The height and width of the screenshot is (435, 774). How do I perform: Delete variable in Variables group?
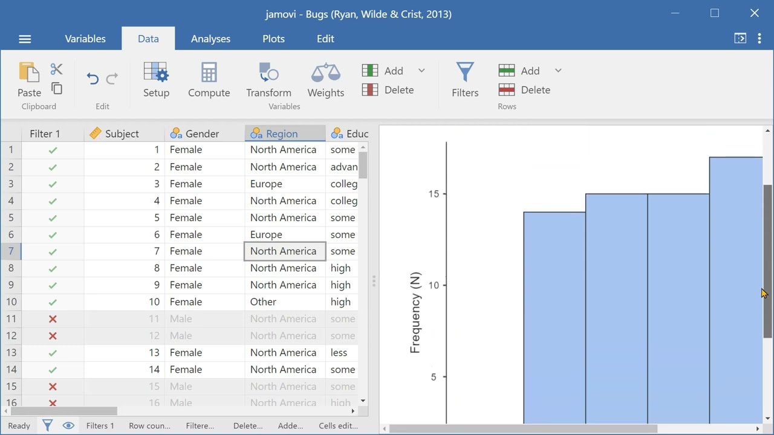pyautogui.click(x=388, y=90)
